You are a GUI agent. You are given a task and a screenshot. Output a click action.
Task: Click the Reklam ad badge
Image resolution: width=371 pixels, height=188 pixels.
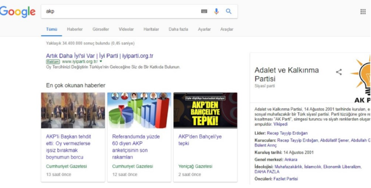click(53, 62)
